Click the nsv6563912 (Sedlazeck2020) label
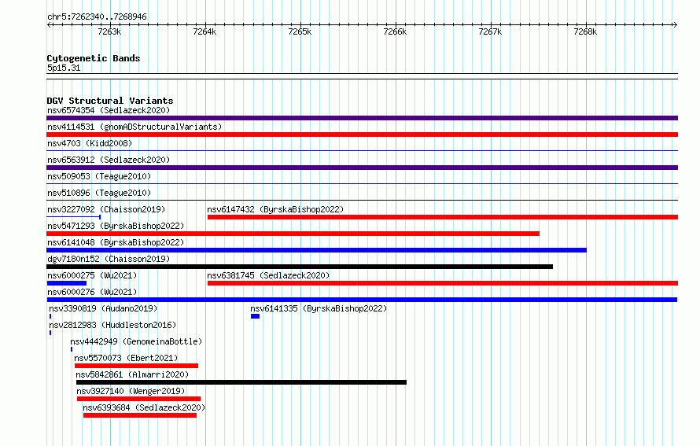700x446 pixels. [109, 160]
